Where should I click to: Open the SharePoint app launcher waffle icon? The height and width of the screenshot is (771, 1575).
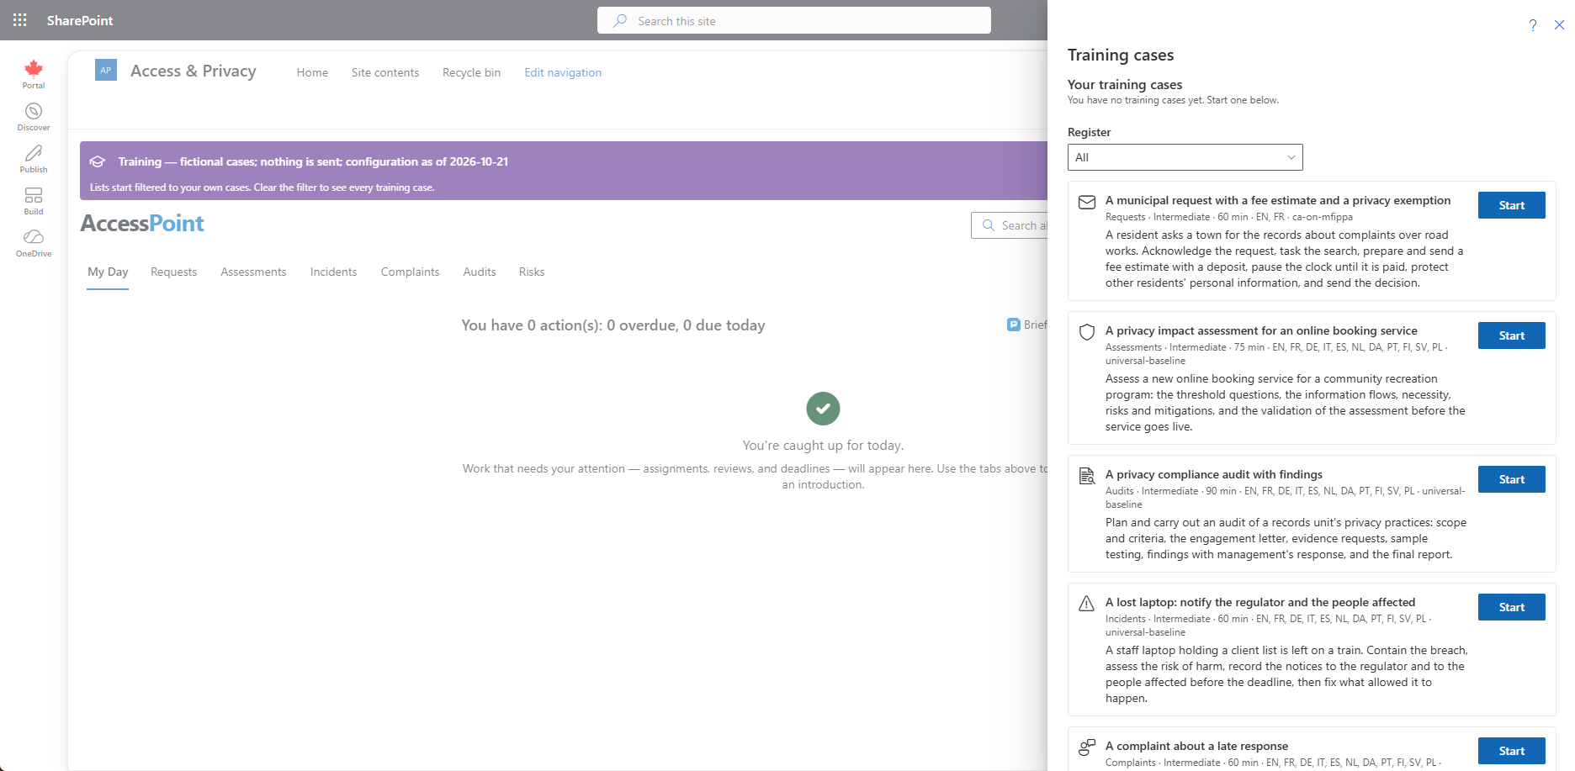click(20, 20)
